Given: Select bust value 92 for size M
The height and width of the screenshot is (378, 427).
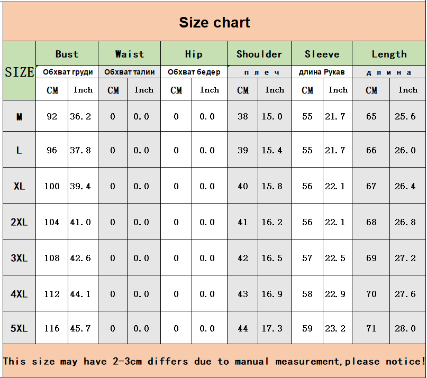Looking at the screenshot, I should (x=52, y=116).
